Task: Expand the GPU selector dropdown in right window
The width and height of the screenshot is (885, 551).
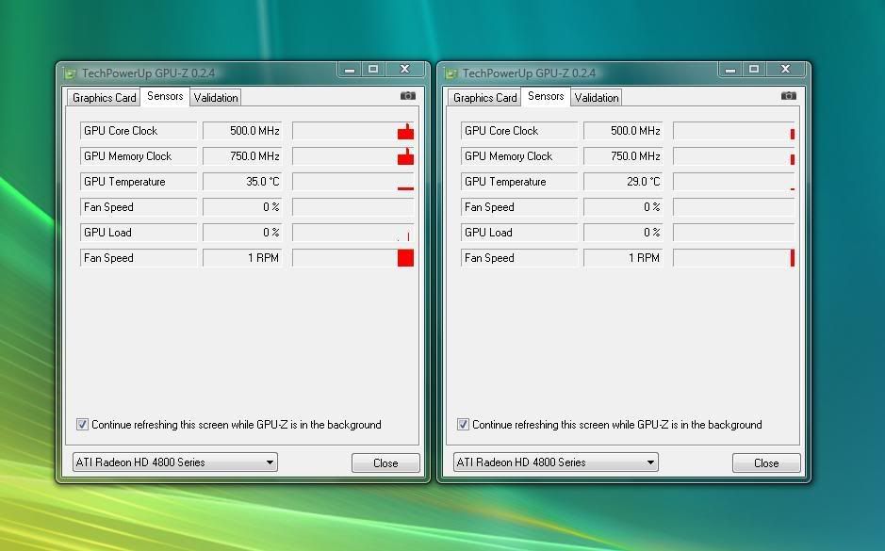Action: 556,462
